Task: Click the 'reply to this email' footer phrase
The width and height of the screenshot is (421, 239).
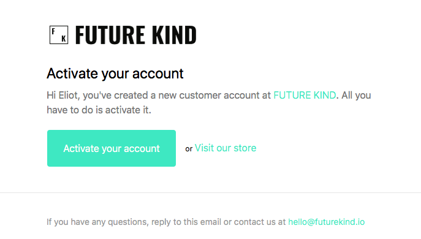Action: click(186, 222)
